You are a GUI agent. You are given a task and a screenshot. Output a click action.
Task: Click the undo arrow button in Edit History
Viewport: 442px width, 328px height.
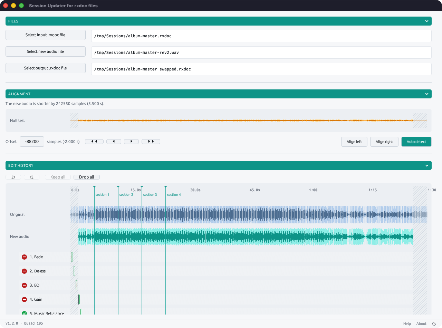13,177
